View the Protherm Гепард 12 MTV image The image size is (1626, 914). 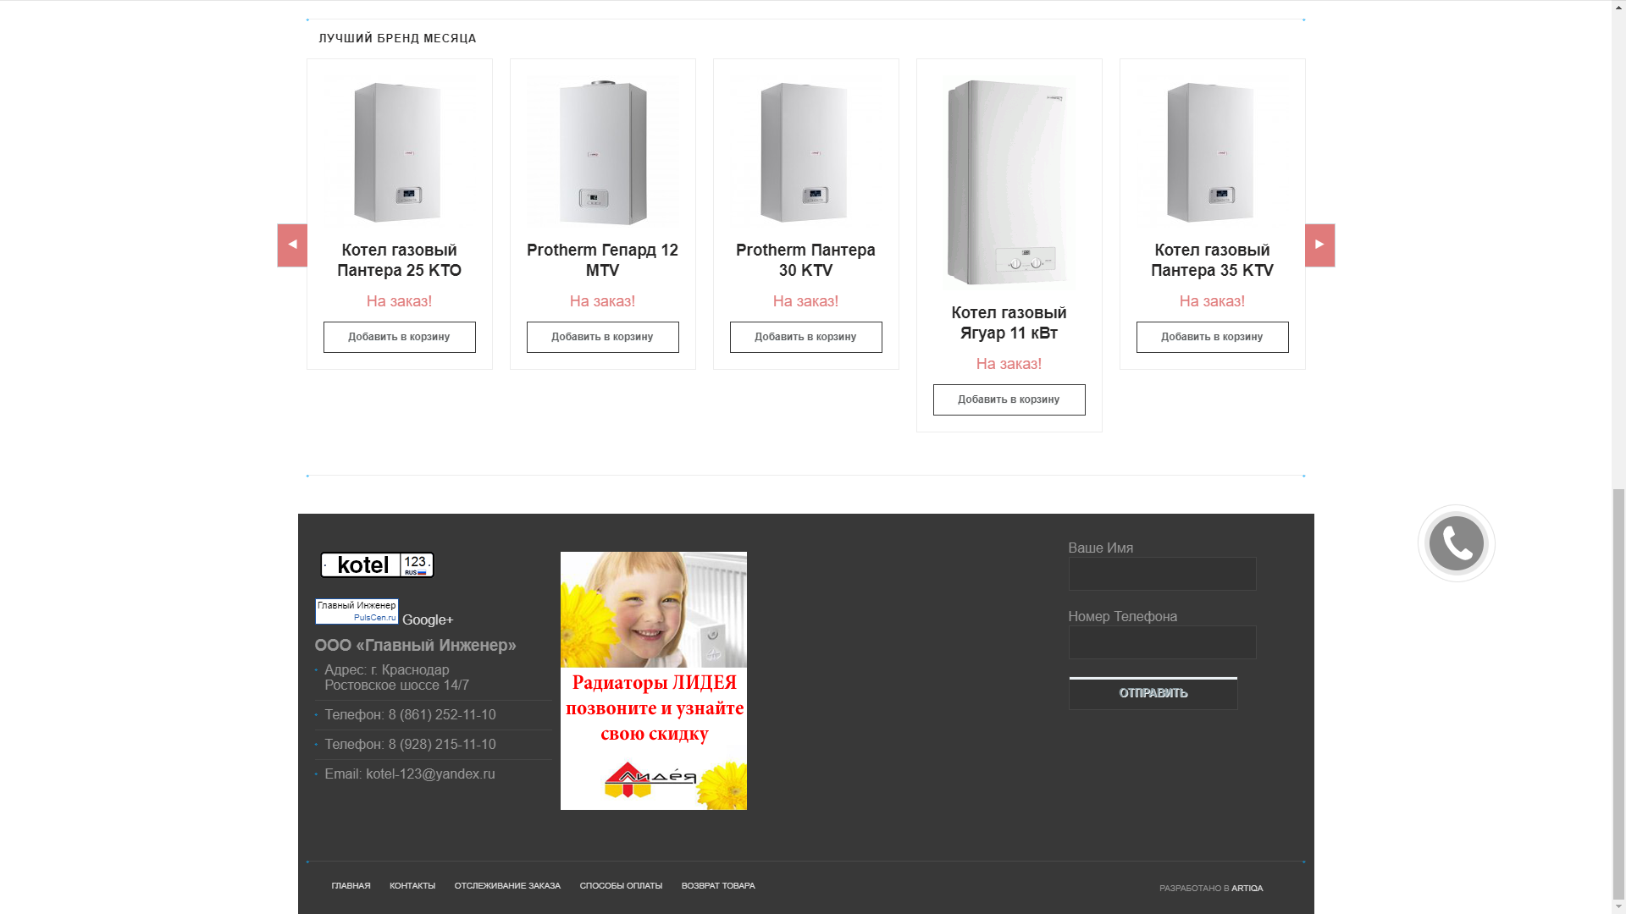coord(602,152)
